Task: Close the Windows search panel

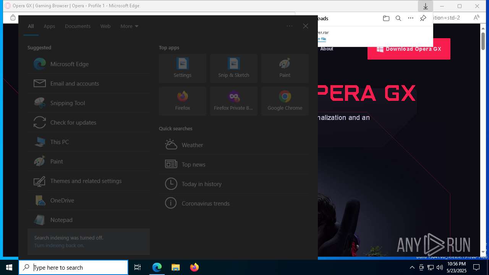Action: click(306, 26)
